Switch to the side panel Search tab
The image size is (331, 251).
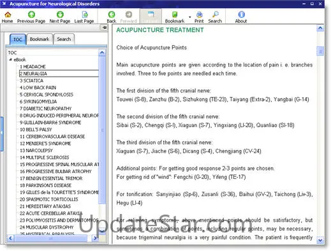(x=64, y=39)
